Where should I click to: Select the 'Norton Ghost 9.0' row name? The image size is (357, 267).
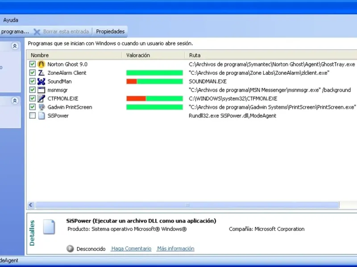tap(67, 64)
